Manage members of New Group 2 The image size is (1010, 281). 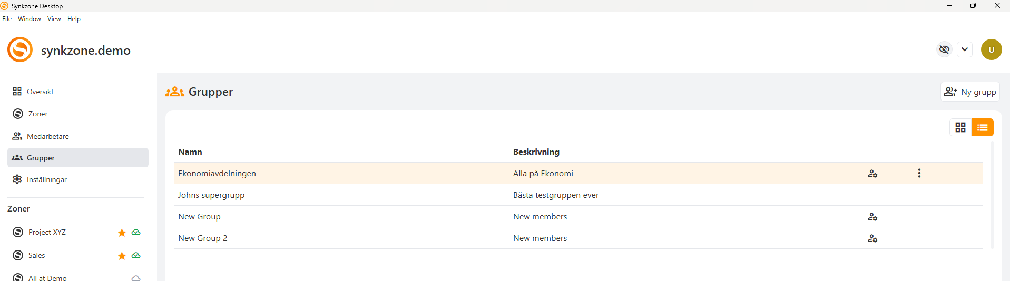872,238
